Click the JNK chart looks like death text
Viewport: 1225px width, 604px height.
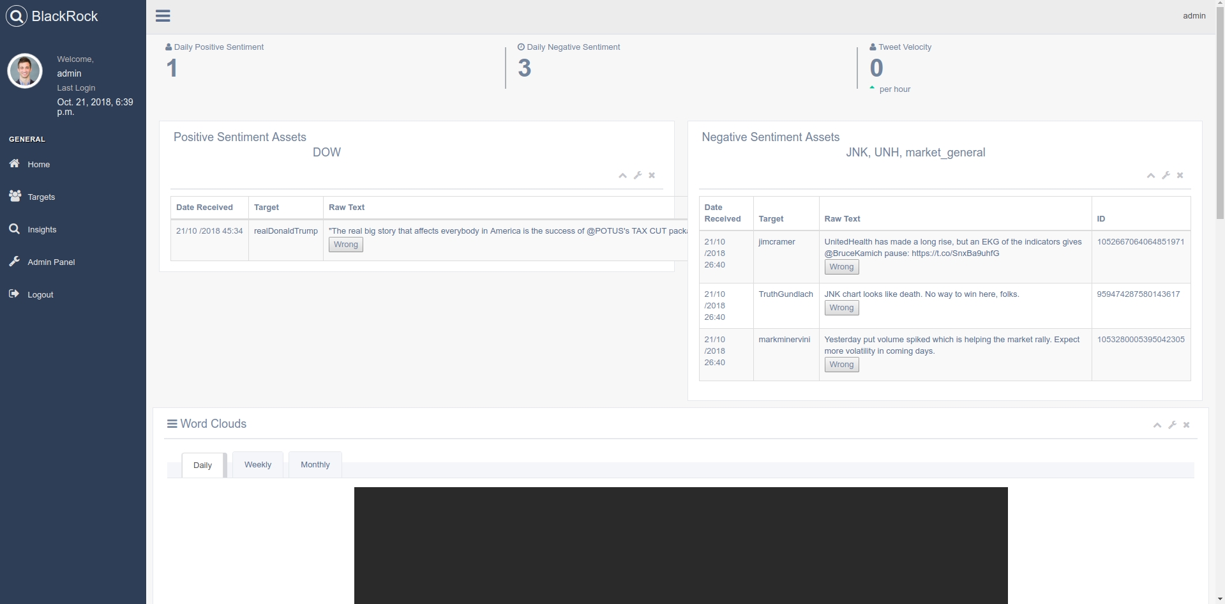tap(922, 294)
